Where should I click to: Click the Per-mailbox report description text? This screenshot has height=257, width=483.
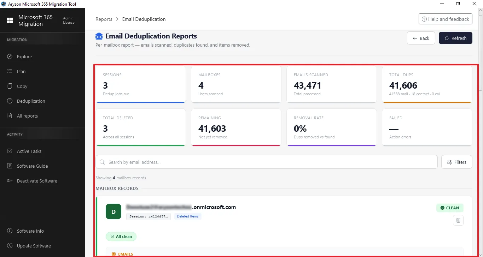click(173, 45)
